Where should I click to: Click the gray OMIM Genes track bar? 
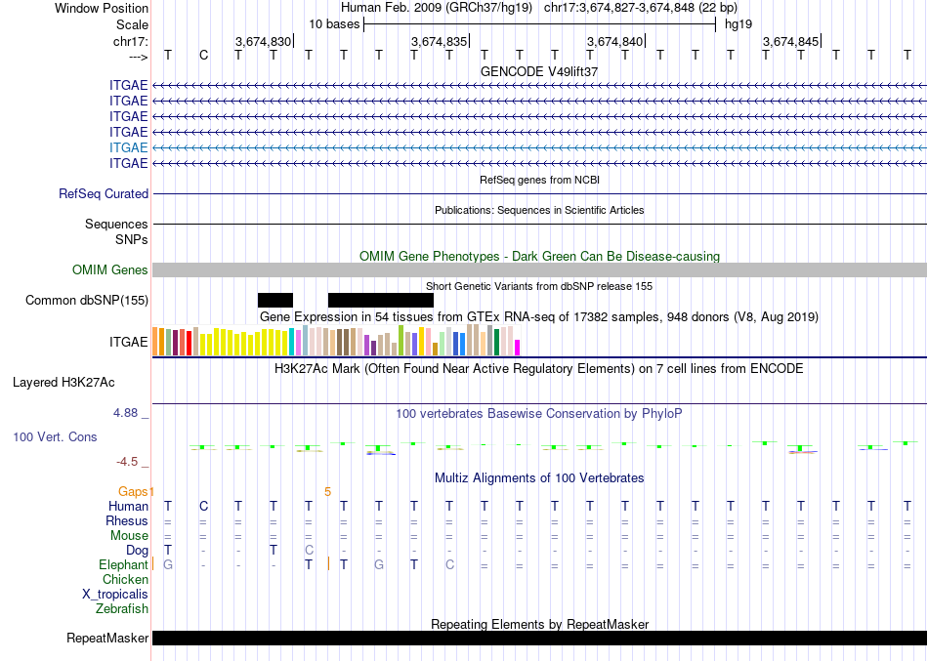click(539, 270)
